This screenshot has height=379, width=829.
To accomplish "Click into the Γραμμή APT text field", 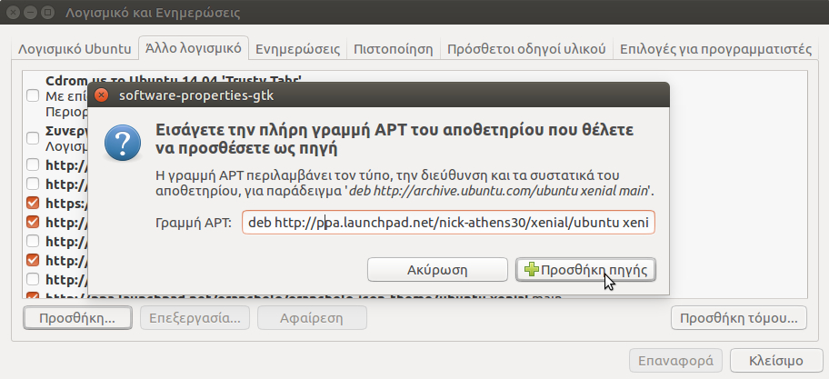I will [x=448, y=224].
